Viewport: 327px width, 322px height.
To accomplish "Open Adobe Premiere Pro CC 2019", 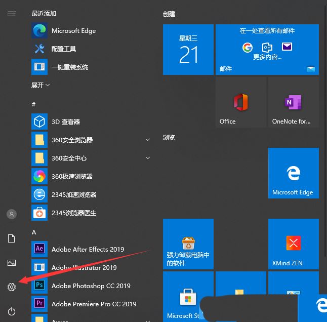I will point(94,304).
